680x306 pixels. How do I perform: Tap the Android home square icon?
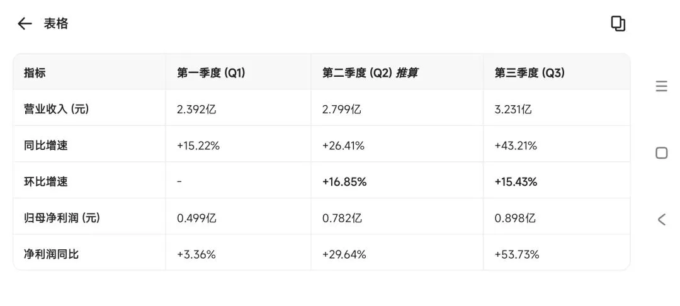661,153
